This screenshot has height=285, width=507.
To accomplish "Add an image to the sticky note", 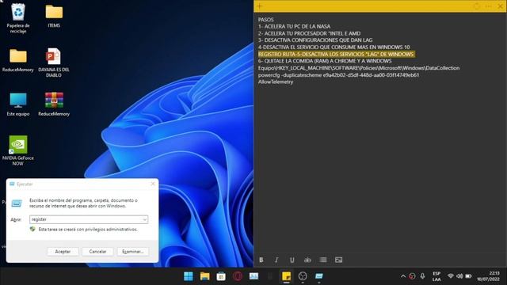I will pyautogui.click(x=338, y=260).
